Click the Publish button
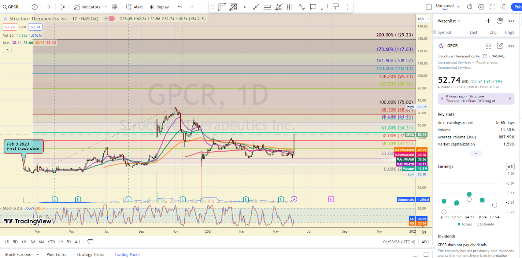This screenshot has width=522, height=258. (517, 7)
